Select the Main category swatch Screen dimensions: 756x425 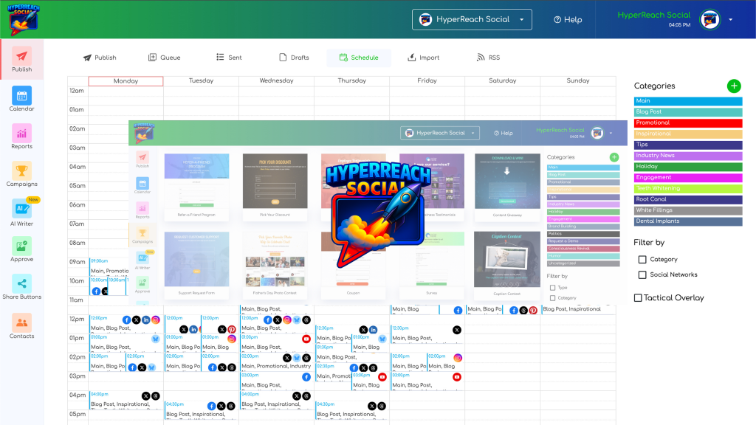pyautogui.click(x=688, y=100)
